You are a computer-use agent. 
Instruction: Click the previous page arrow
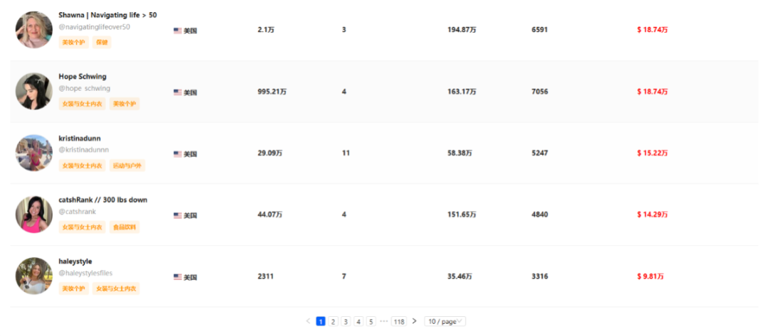(x=308, y=321)
